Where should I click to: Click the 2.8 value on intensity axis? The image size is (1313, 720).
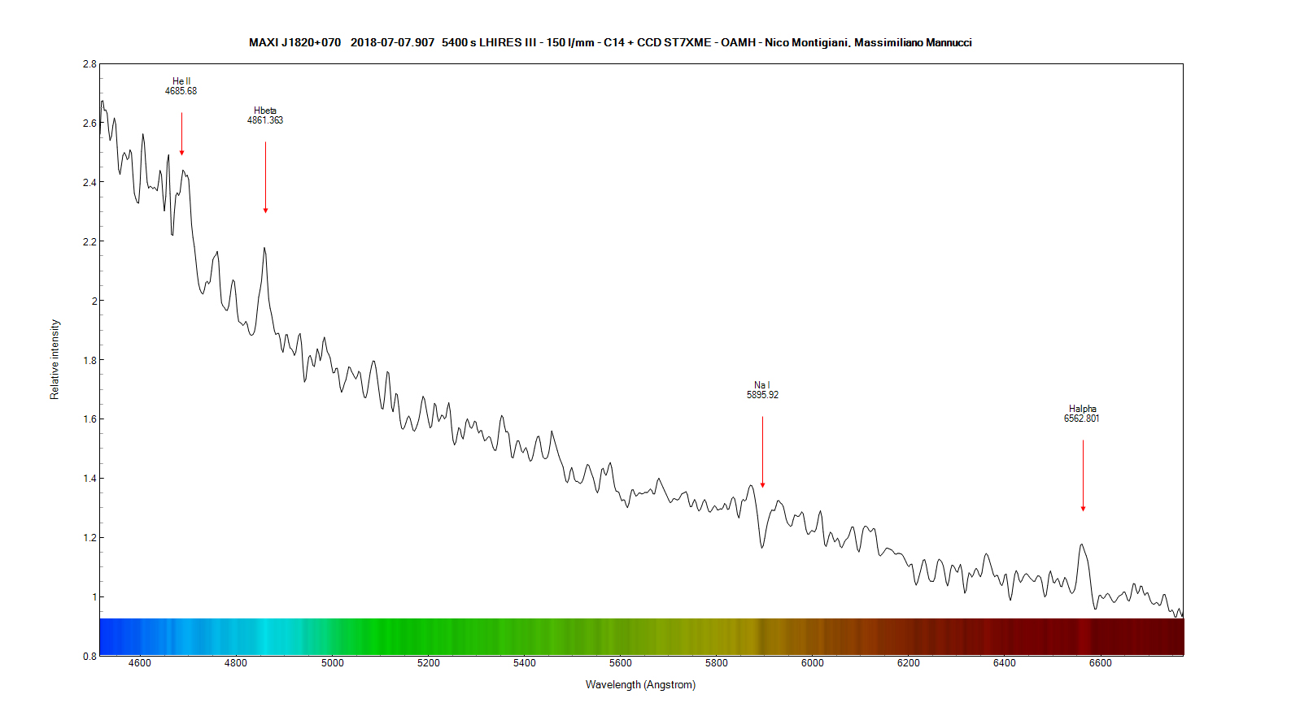click(x=89, y=64)
